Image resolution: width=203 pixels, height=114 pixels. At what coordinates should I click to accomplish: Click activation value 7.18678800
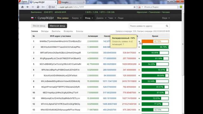click(x=93, y=110)
